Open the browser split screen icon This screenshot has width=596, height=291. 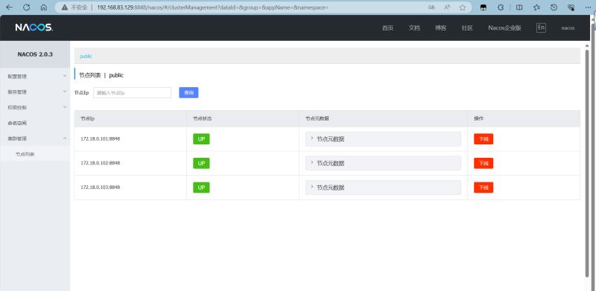[x=519, y=7]
